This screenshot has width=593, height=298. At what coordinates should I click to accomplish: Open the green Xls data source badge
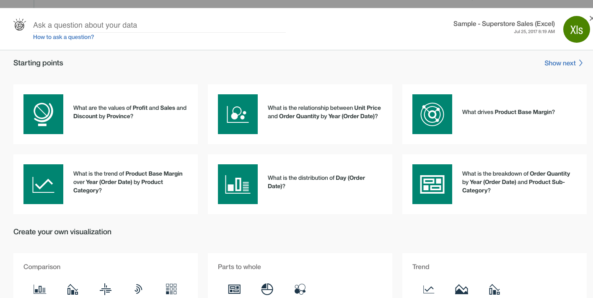coord(577,29)
